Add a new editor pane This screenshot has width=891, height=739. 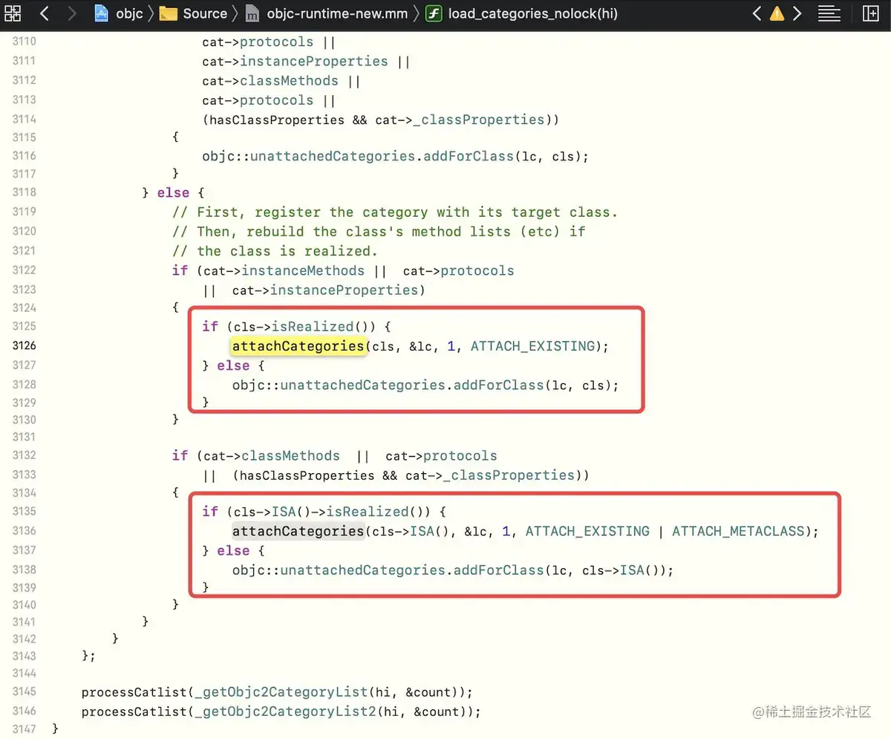870,13
